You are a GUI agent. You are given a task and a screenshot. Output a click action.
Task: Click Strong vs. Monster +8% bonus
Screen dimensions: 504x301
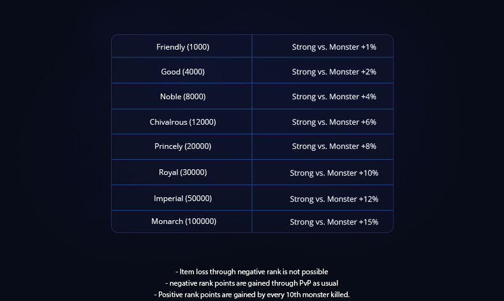[x=334, y=146]
